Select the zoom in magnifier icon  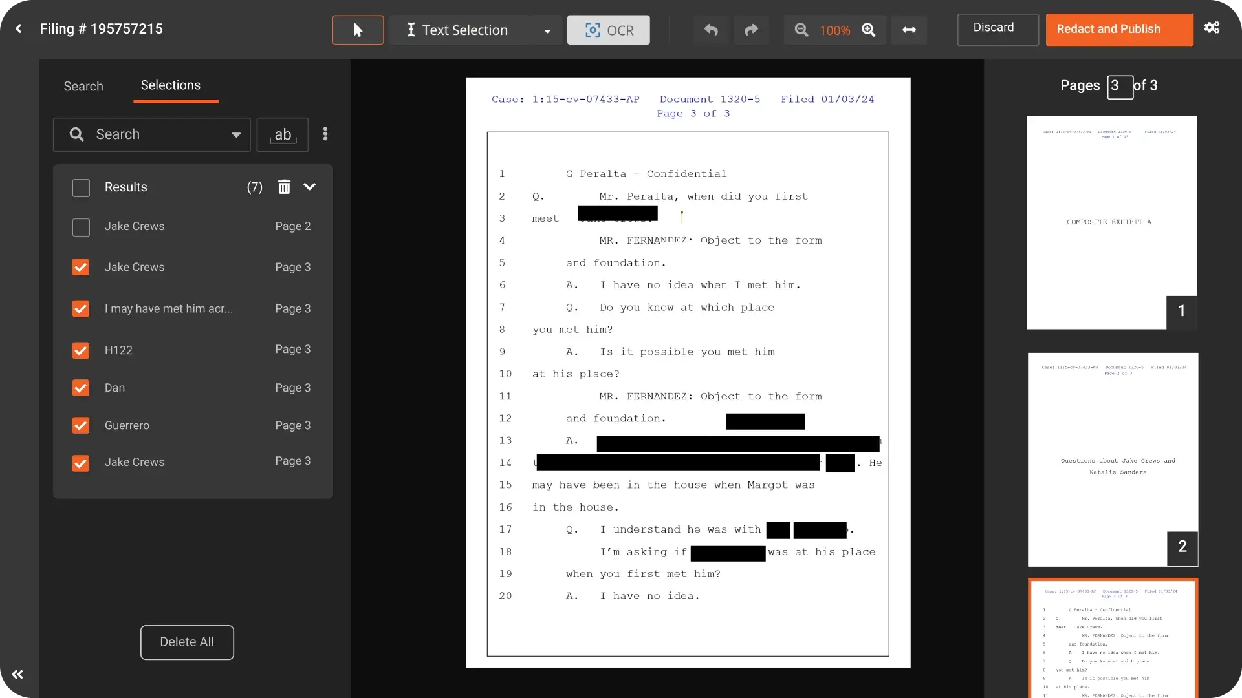point(869,30)
